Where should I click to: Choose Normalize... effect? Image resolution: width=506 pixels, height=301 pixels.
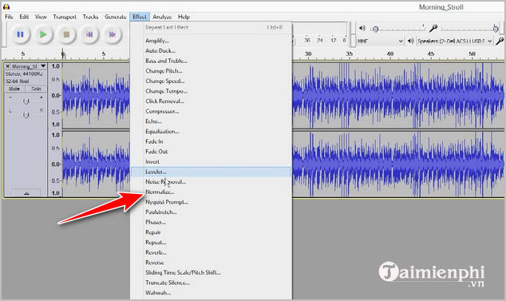(x=211, y=192)
